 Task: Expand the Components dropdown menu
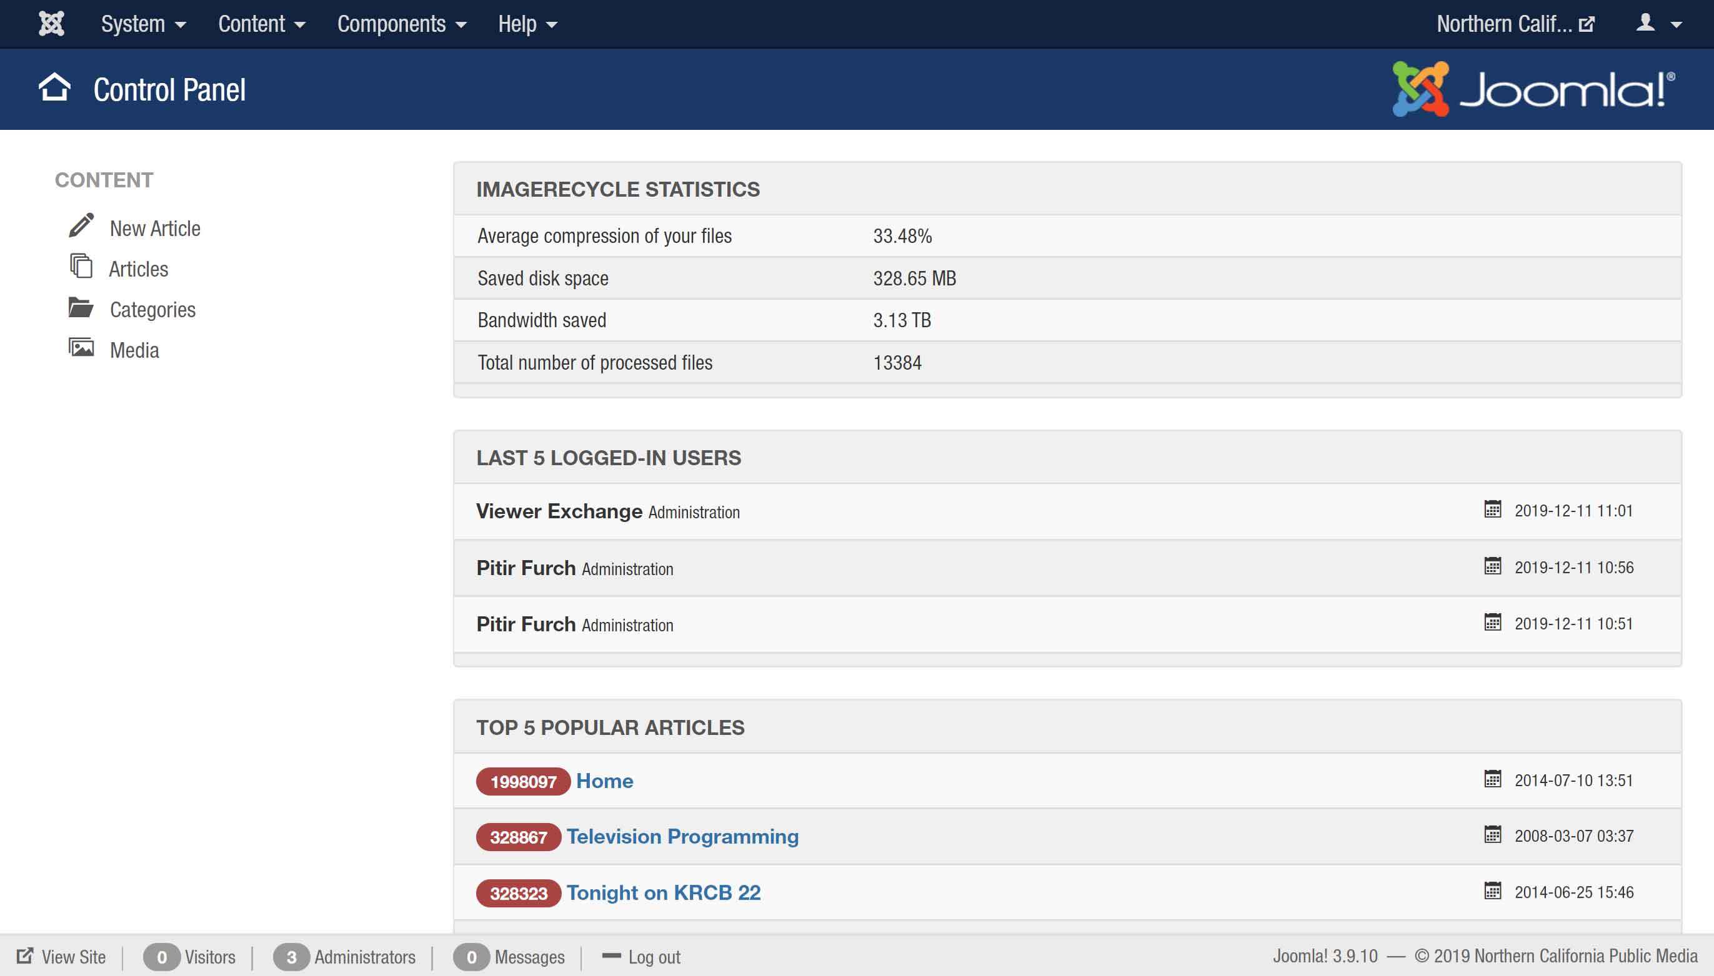(x=401, y=24)
